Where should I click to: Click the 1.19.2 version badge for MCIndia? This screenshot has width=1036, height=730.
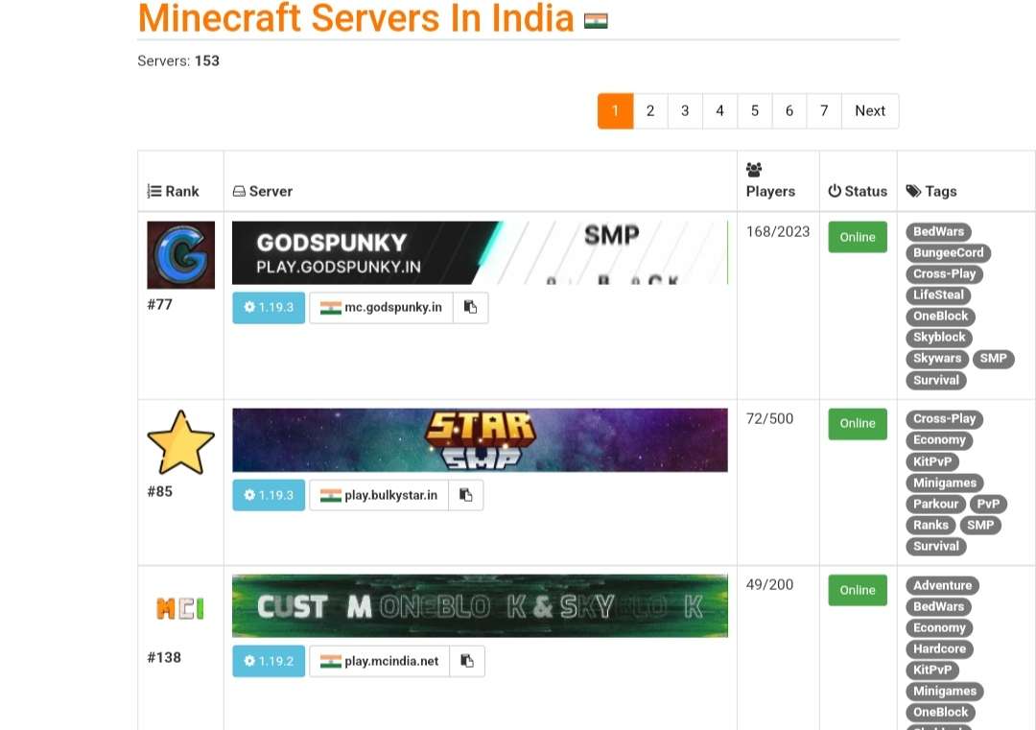pyautogui.click(x=269, y=661)
